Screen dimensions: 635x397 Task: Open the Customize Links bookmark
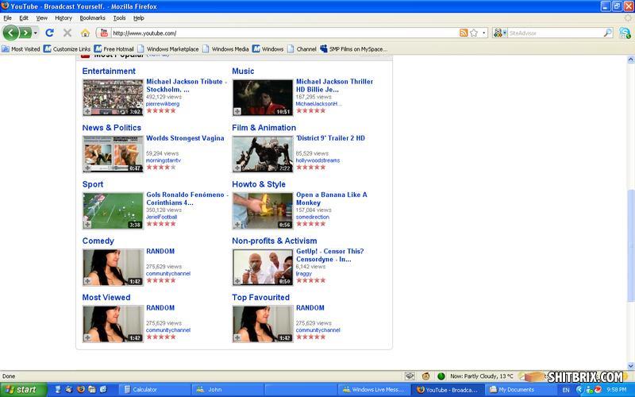click(67, 49)
